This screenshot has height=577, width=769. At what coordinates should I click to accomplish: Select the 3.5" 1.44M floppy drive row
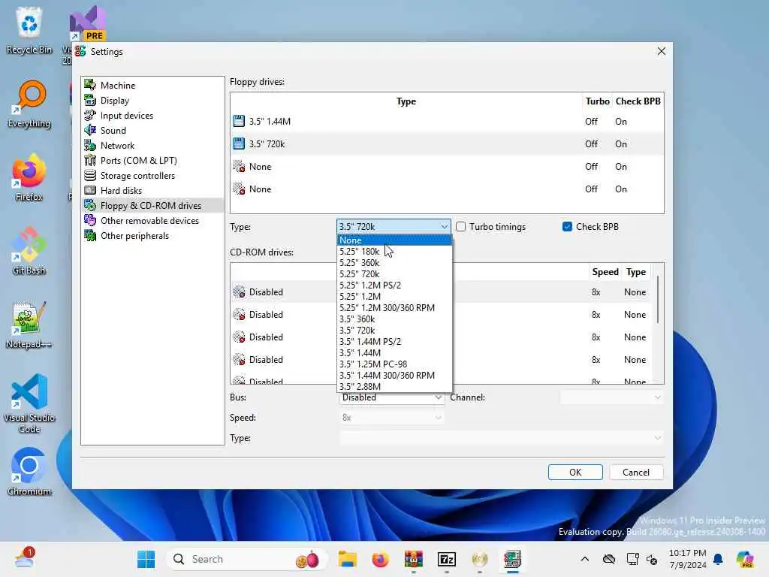tap(447, 121)
